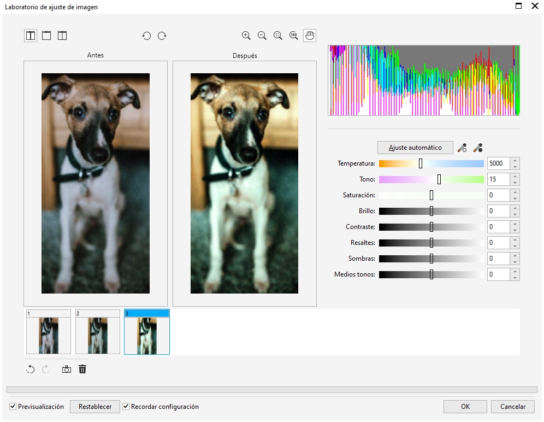Pick the black point eyedropper
544x422 pixels.
coord(478,148)
